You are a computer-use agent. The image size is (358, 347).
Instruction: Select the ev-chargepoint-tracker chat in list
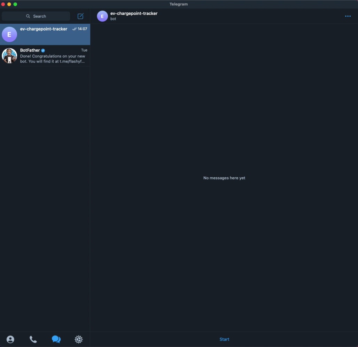click(45, 34)
